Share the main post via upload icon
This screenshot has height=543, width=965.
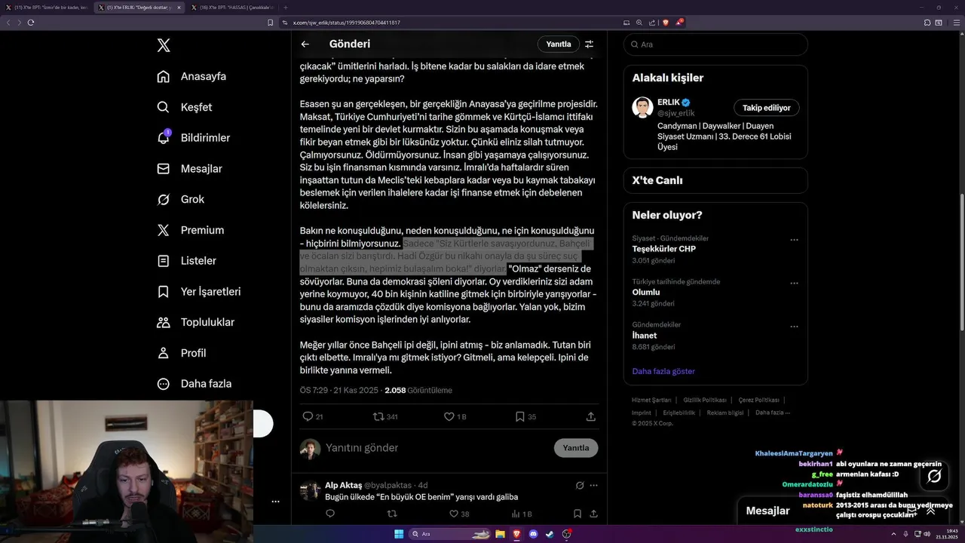[591, 416]
